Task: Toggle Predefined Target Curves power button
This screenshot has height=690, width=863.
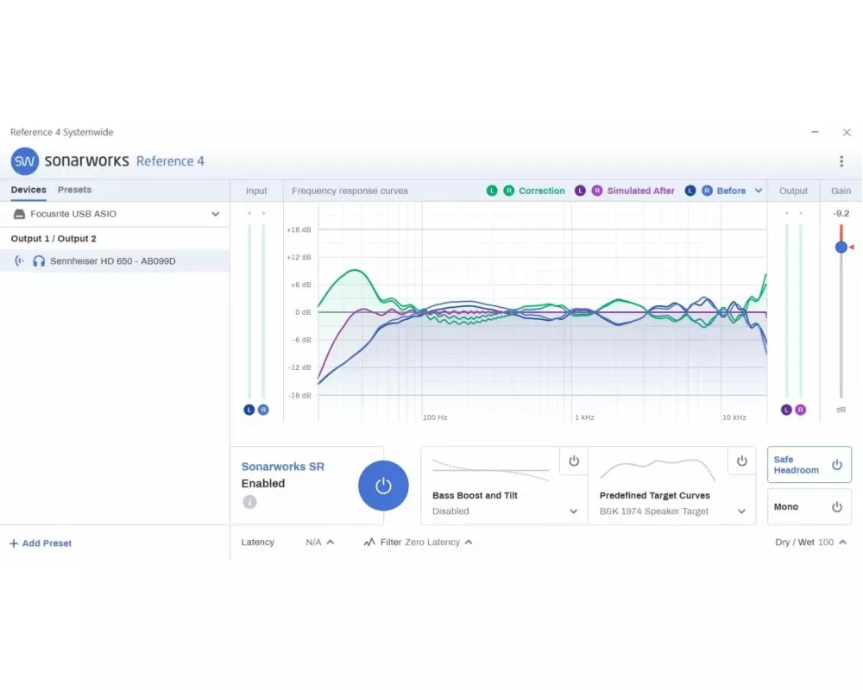Action: (741, 461)
